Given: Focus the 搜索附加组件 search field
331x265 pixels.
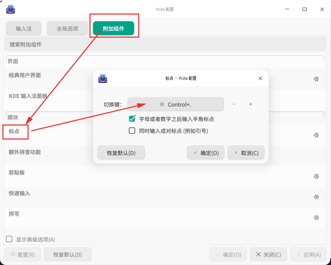Looking at the screenshot, I should (165, 44).
